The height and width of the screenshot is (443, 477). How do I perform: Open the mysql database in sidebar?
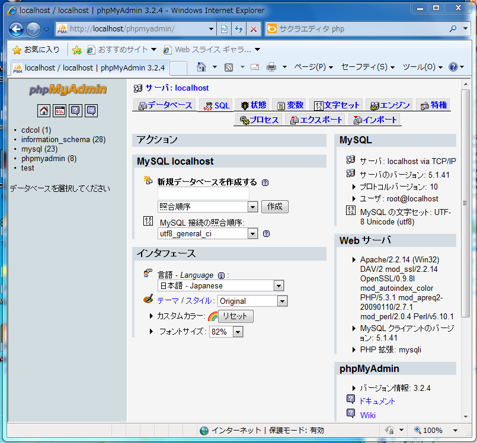coord(31,149)
